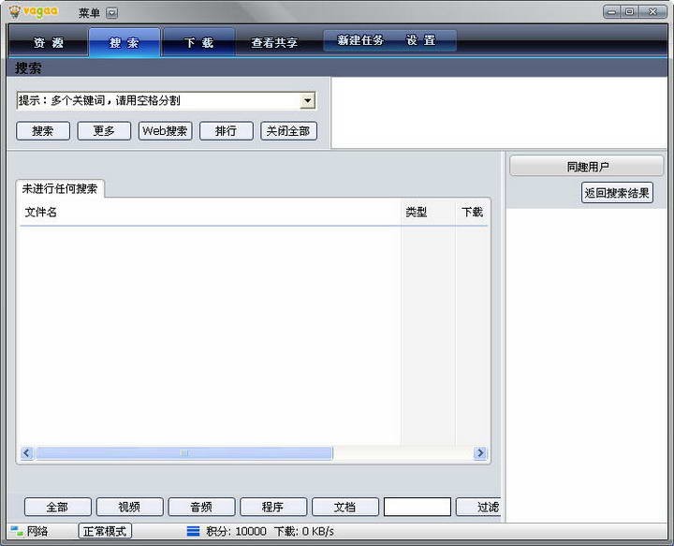Click the right arrow of horizontal scrollbar
Image resolution: width=674 pixels, height=546 pixels.
click(x=480, y=453)
